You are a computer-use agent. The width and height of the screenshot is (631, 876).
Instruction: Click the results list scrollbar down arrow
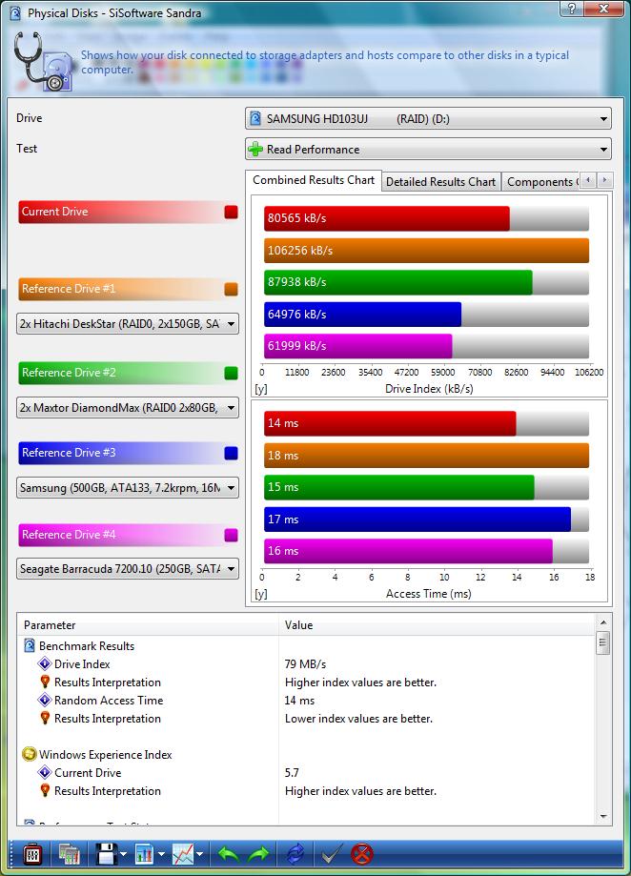pos(603,817)
